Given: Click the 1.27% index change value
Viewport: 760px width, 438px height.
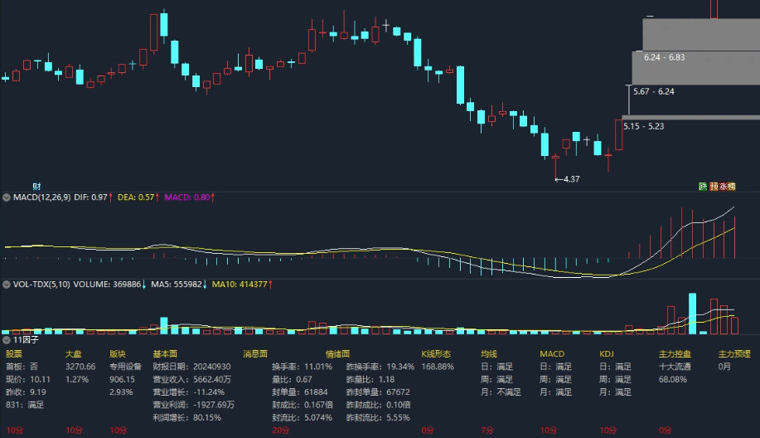Looking at the screenshot, I should 77,379.
